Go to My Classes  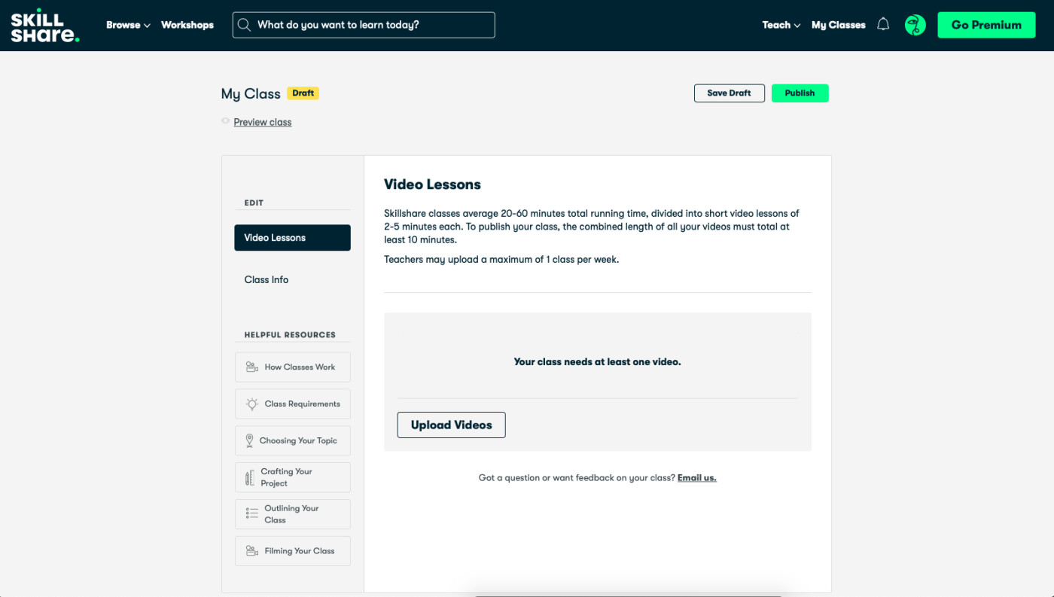tap(838, 25)
